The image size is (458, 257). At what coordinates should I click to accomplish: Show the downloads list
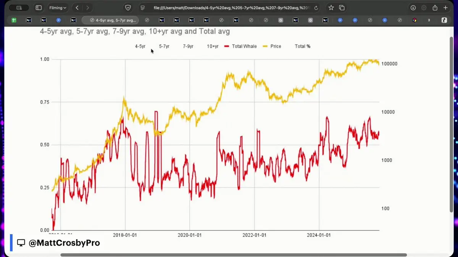413,8
